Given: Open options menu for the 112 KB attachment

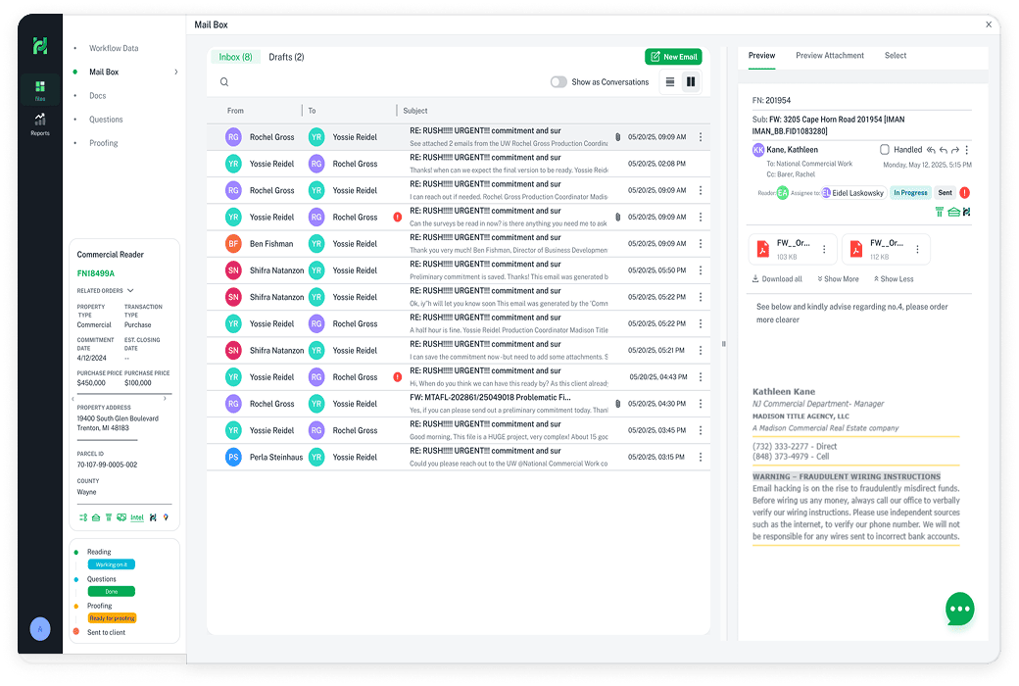Looking at the screenshot, I should [x=918, y=249].
